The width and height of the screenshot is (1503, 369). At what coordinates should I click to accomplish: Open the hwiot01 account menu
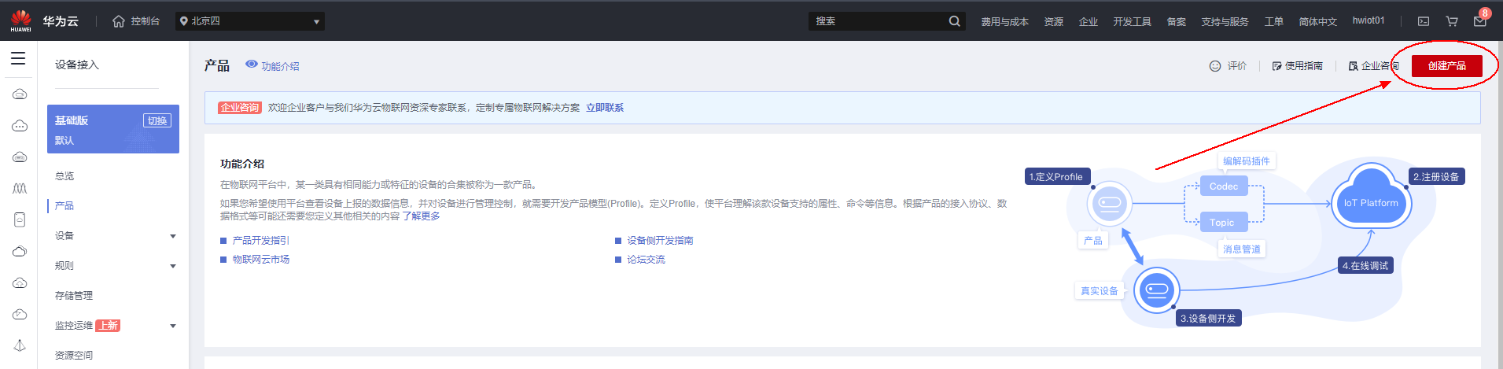point(1369,20)
